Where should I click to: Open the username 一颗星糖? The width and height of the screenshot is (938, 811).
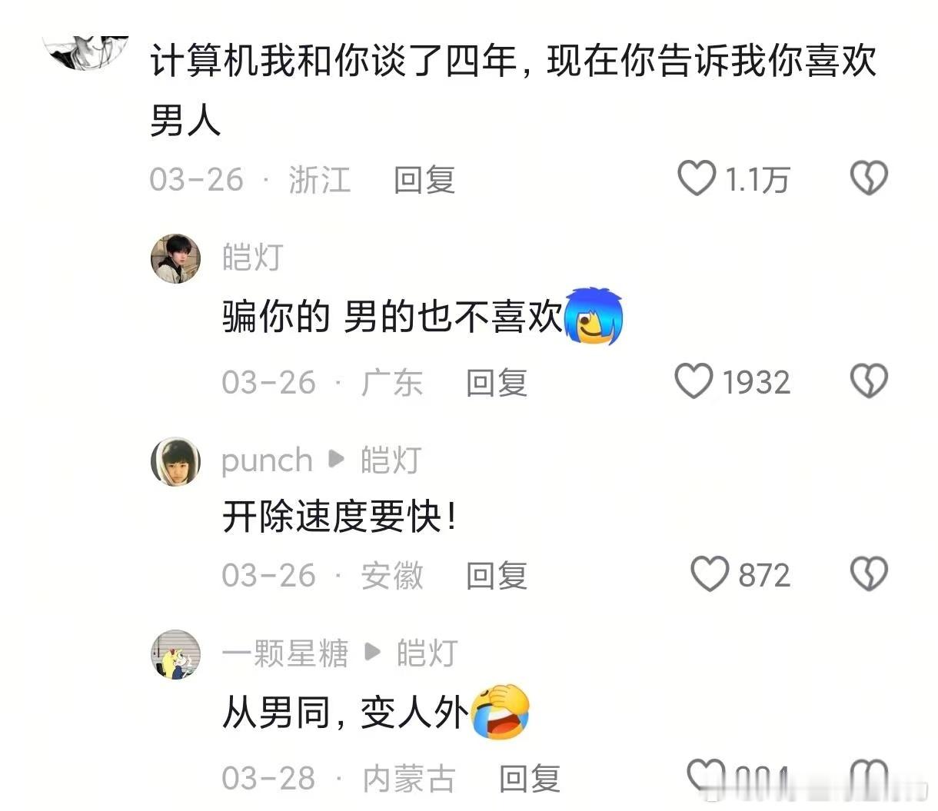(x=285, y=653)
